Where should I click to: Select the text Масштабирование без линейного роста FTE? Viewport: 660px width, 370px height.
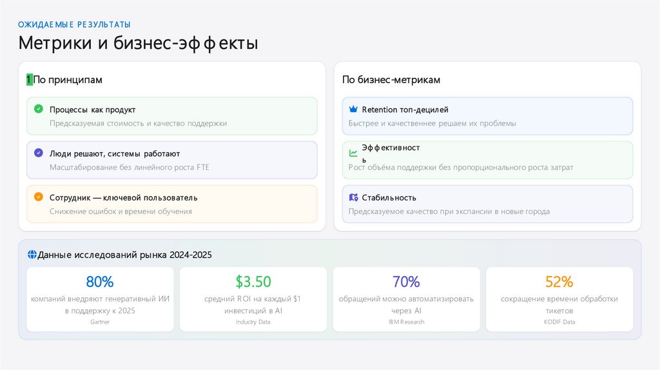(x=129, y=167)
